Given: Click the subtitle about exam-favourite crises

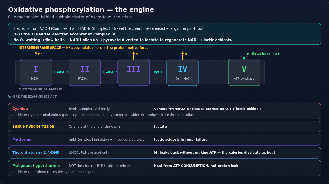Looking at the screenshot, I should [70, 17].
